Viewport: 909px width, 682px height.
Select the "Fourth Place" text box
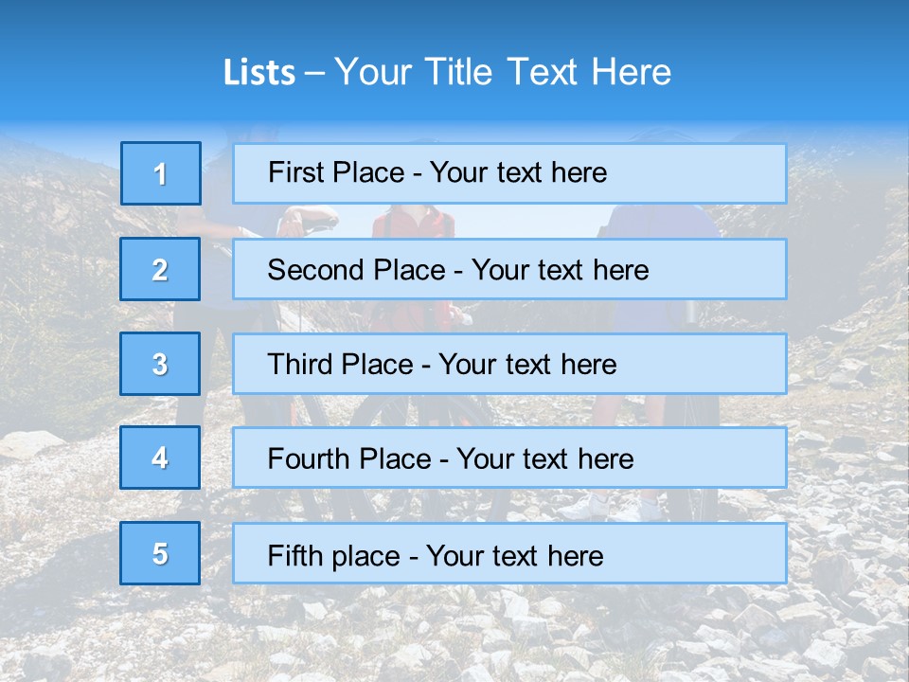tap(509, 458)
